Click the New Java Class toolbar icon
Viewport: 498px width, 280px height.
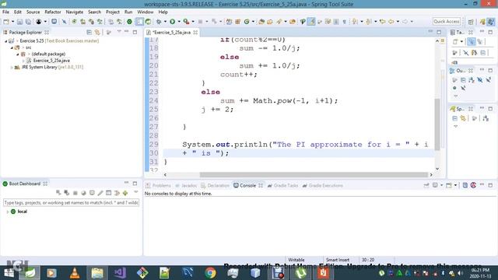tap(247, 22)
